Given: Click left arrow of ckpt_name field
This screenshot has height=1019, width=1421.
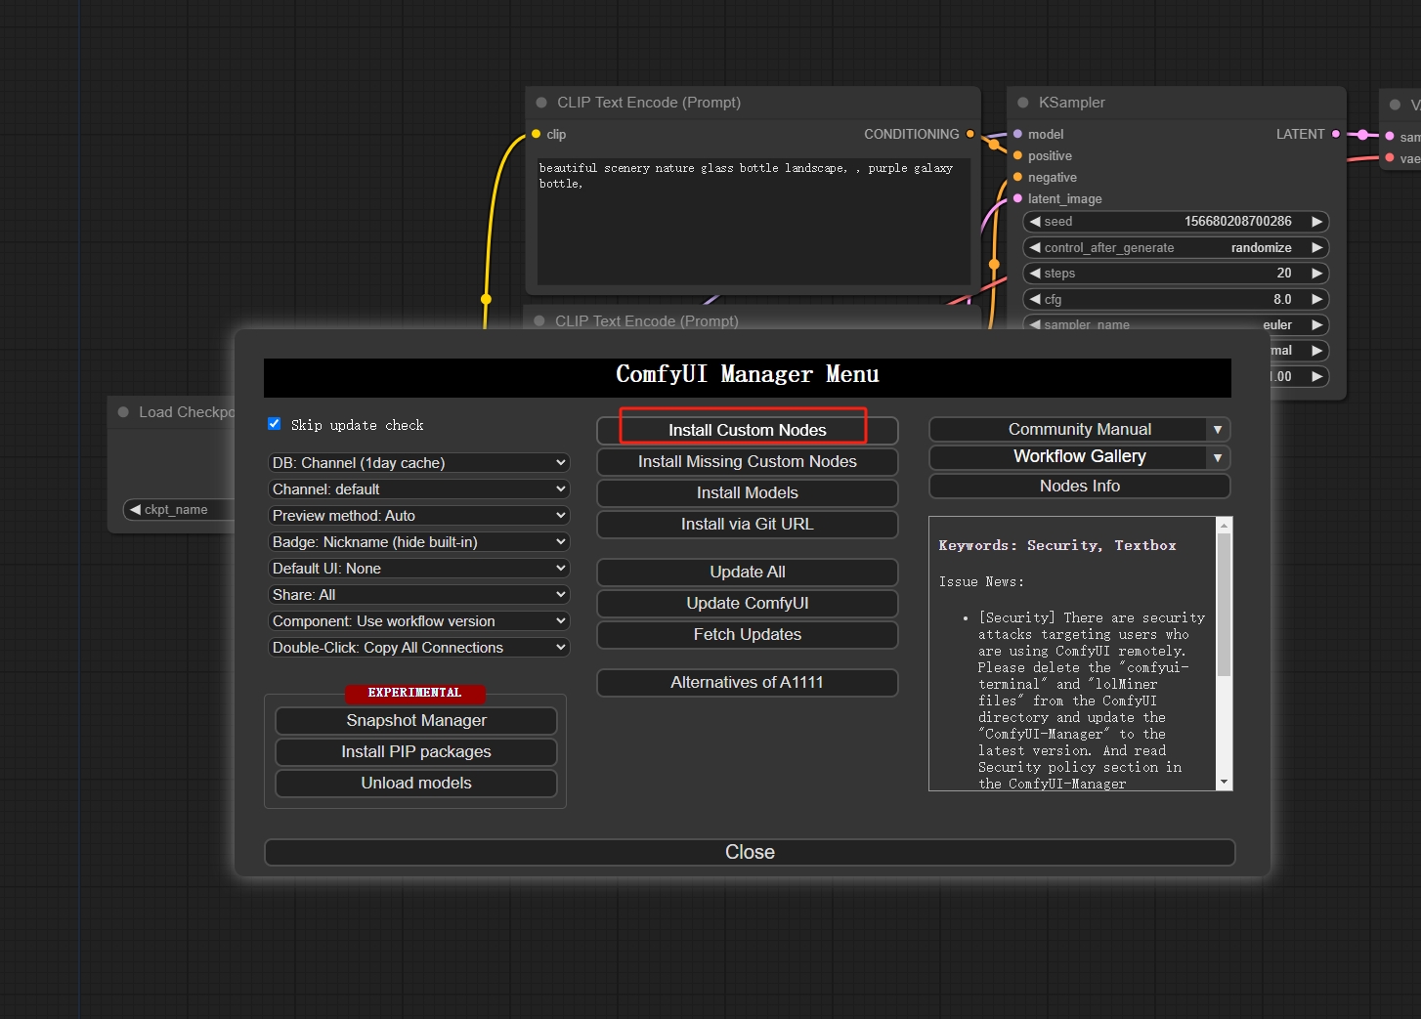Looking at the screenshot, I should point(135,509).
